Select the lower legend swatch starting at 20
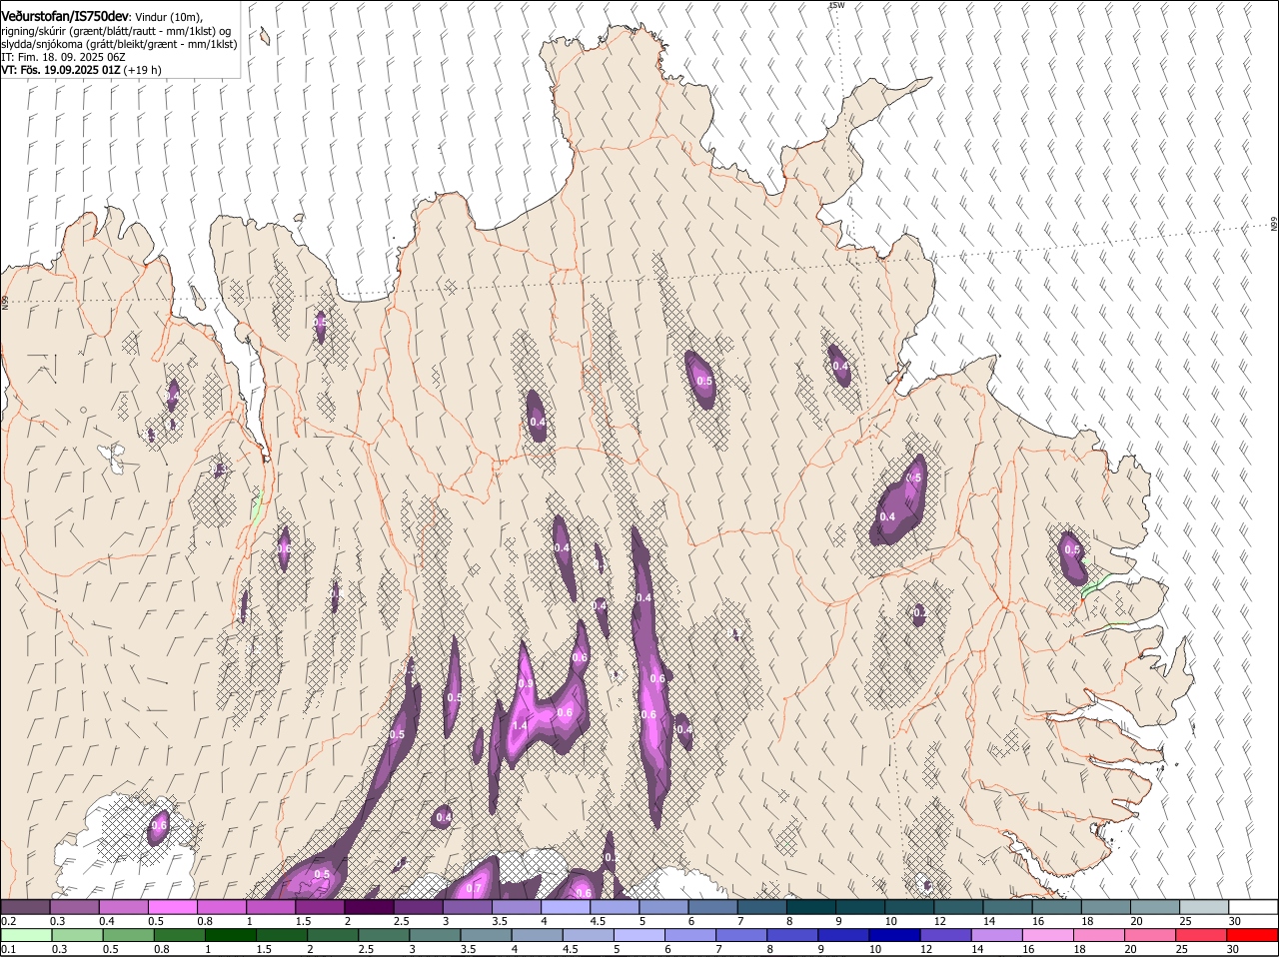Viewport: 1279px width, 957px height. [x=1150, y=935]
